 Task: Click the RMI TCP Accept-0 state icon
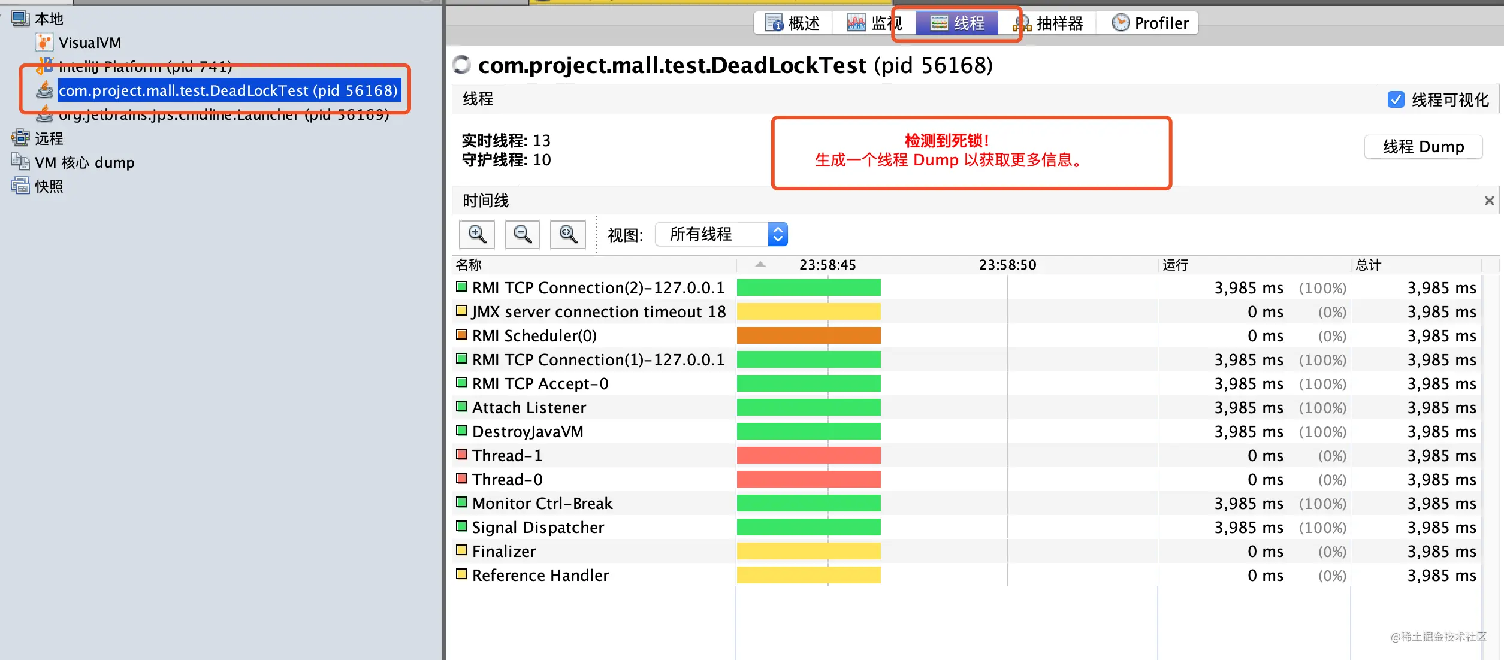[x=461, y=383]
